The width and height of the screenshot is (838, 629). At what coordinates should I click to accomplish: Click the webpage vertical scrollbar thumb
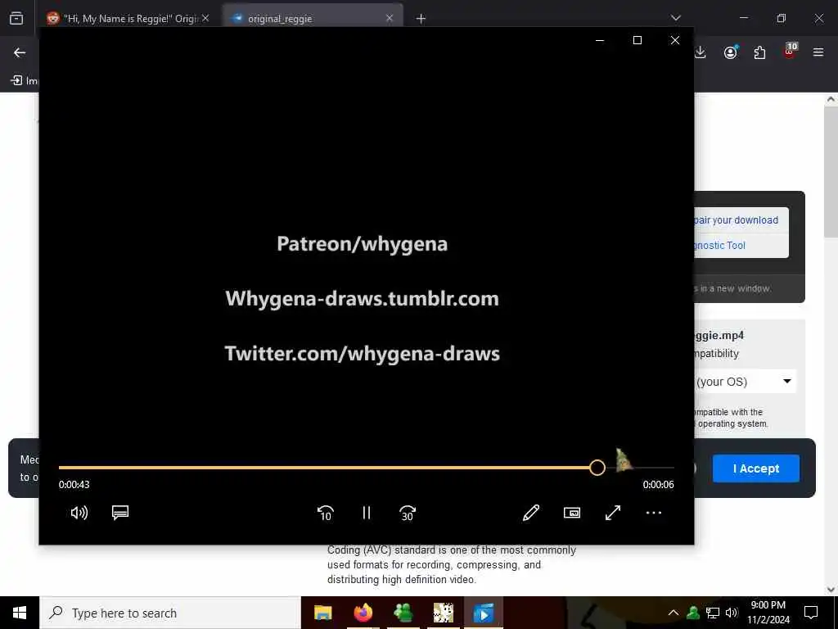(831, 171)
